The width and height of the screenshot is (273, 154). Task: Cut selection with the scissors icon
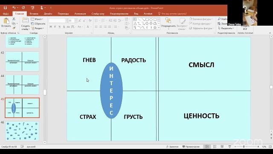click(x=14, y=19)
